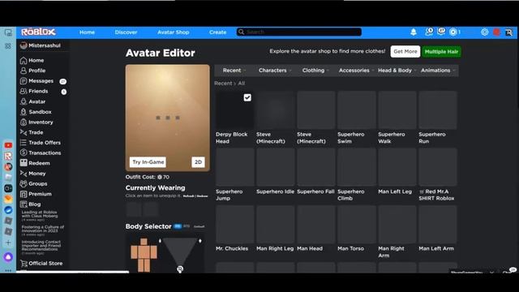Open the settings gear in the header
519x292 pixels.
coord(485,32)
